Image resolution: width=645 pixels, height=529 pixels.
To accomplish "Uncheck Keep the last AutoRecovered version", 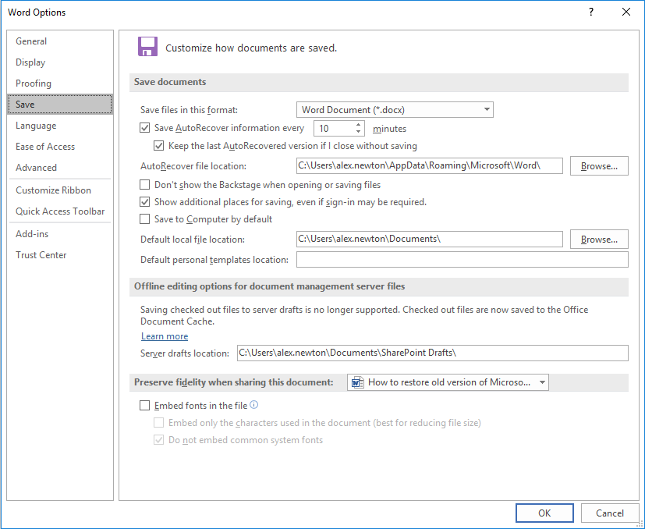I will 159,146.
